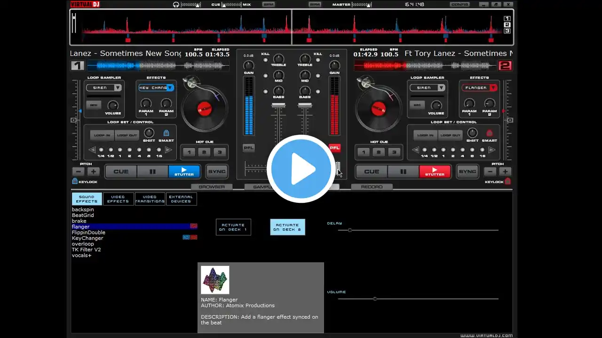
Task: Pause playback on deck 1
Action: pos(152,172)
